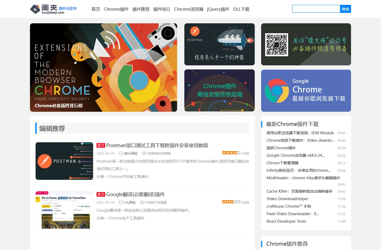Screen dimensions: 381x250
Task: Click the 20:41 timestamp
Action: (x=341, y=133)
